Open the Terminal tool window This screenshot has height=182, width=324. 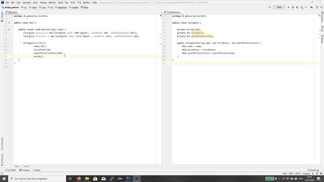(24, 170)
